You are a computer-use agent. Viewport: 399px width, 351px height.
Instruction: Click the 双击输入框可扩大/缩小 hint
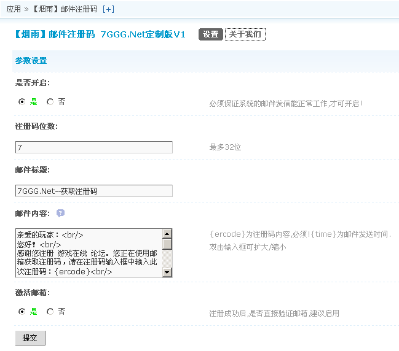(x=248, y=247)
